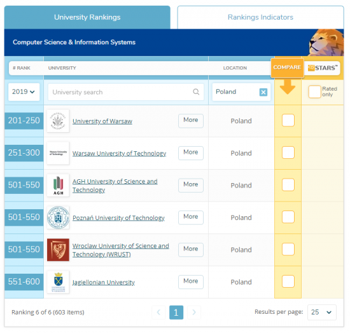Open the Warsaw University of Technology link
The image size is (350, 333).
119,153
